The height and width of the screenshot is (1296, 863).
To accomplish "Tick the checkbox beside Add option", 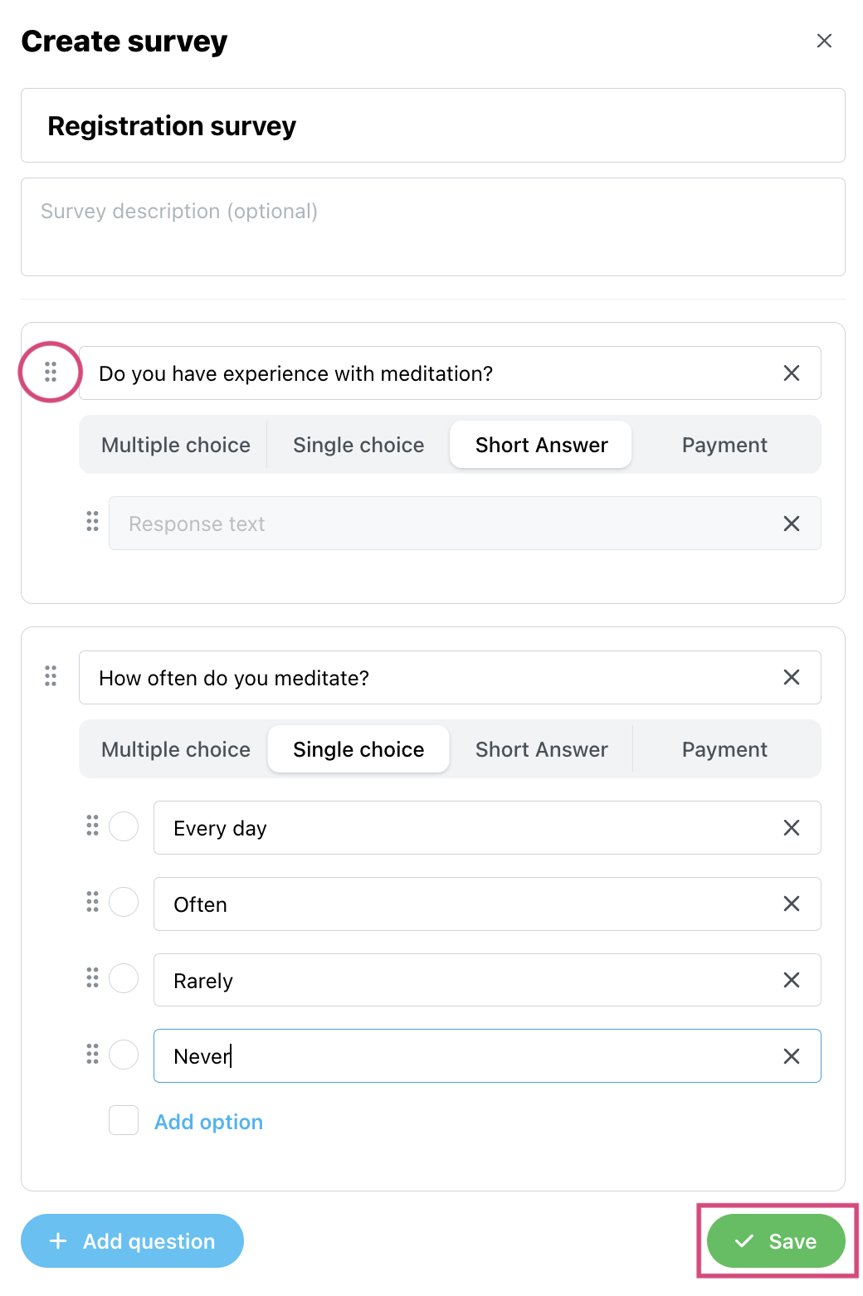I will coord(124,1120).
